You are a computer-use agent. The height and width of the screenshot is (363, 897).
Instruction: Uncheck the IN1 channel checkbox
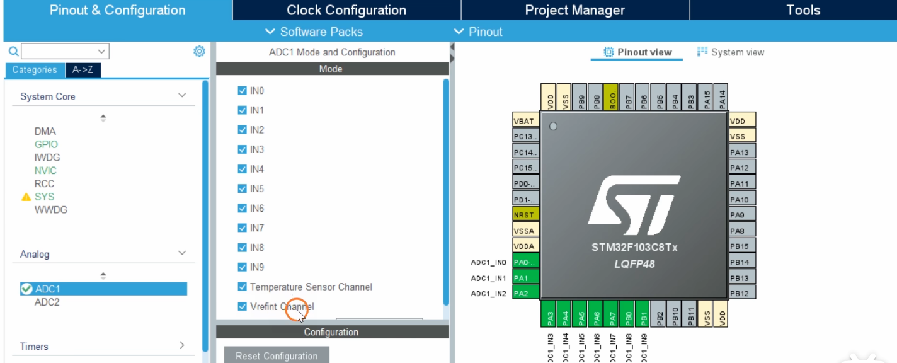coord(242,110)
